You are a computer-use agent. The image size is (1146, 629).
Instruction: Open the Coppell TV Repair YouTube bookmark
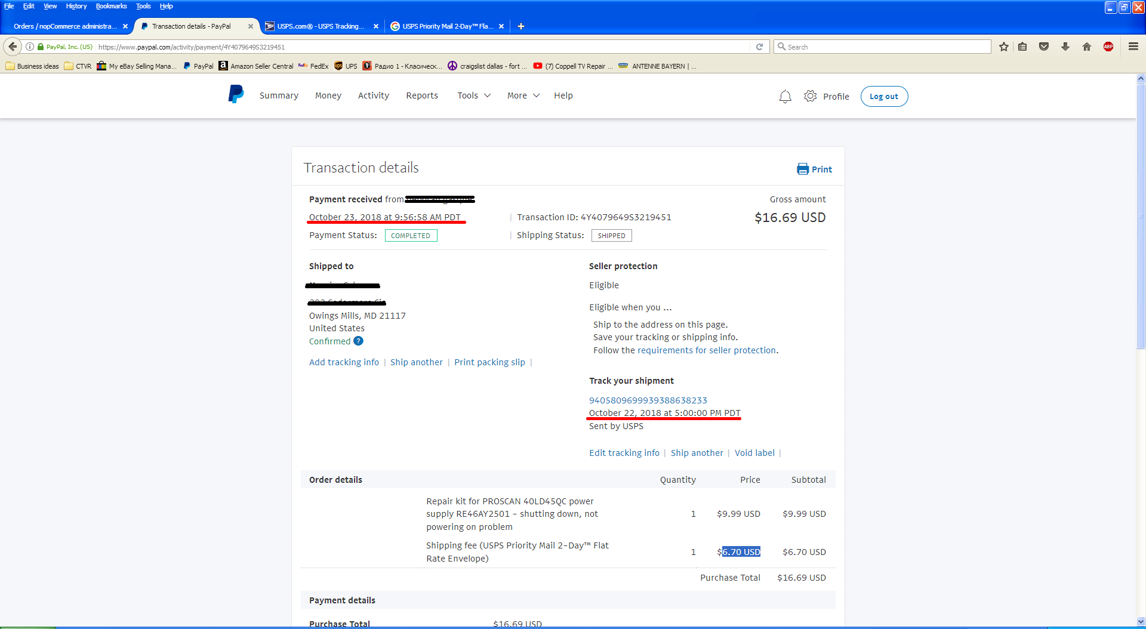[x=573, y=66]
